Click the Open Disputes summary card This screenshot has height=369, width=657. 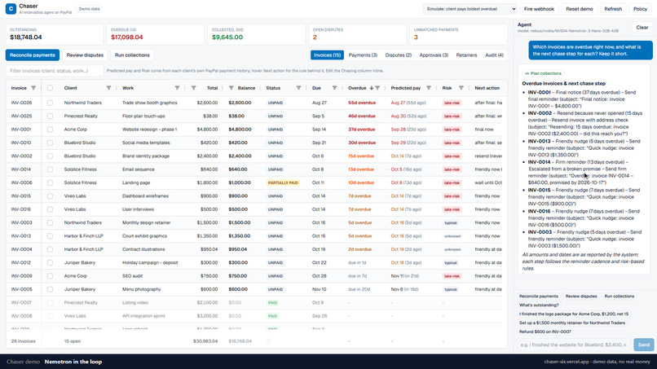tap(357, 34)
